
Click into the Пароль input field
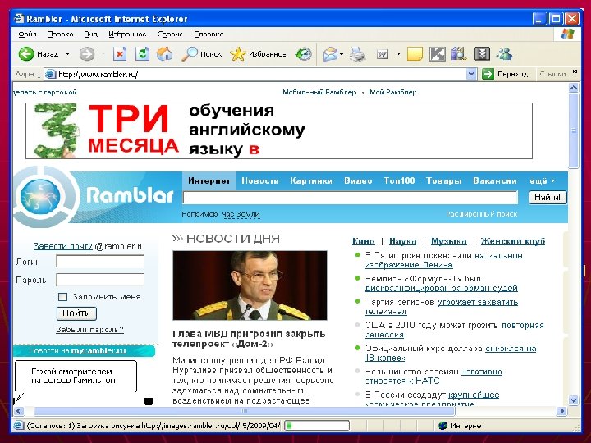[100, 280]
